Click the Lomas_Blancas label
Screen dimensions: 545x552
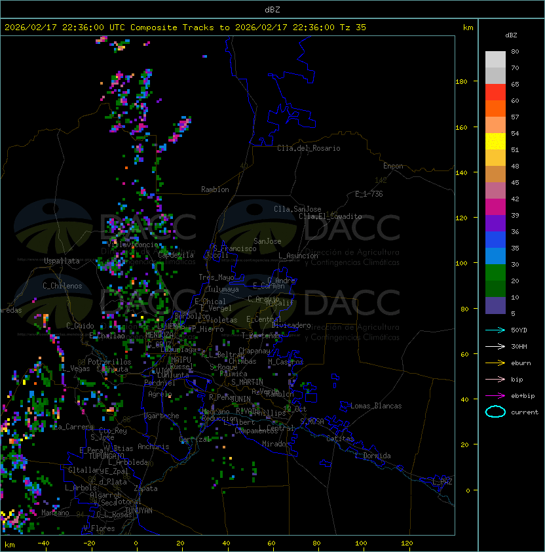coord(376,406)
